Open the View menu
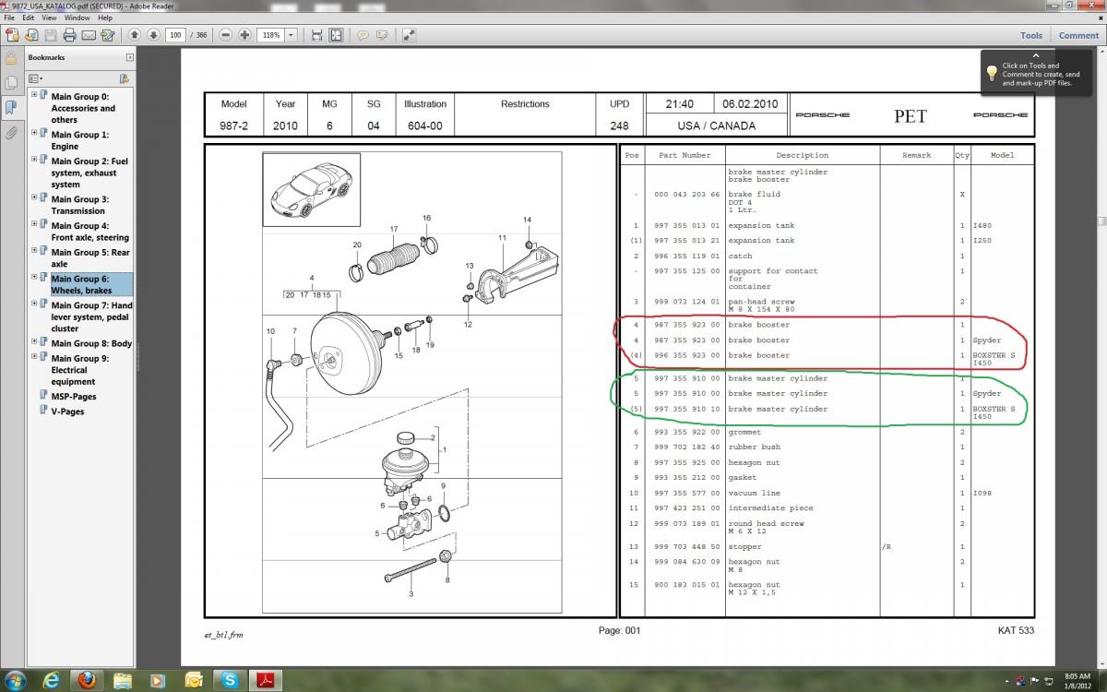1107x692 pixels. click(49, 18)
